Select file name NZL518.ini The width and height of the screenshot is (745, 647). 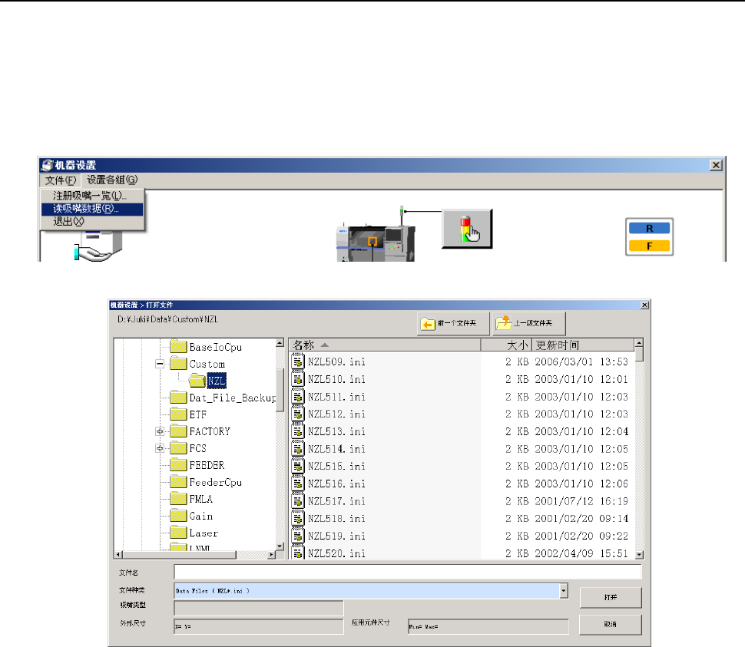tap(336, 518)
